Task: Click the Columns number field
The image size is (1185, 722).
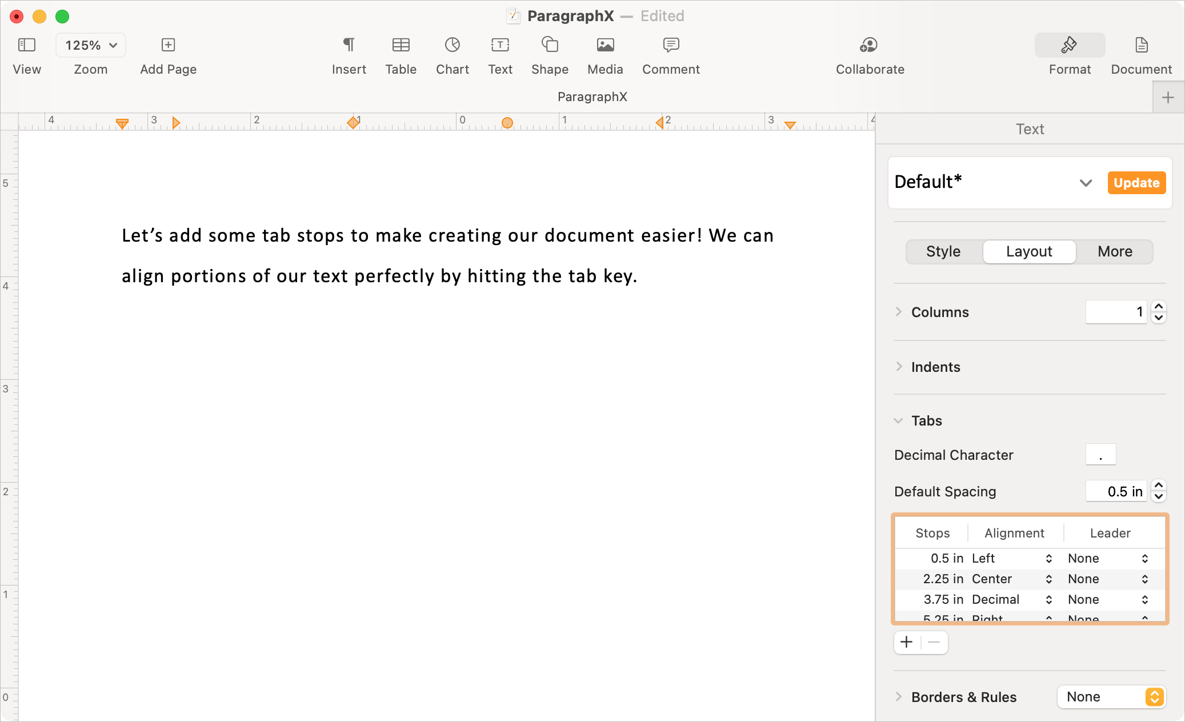Action: click(1116, 312)
